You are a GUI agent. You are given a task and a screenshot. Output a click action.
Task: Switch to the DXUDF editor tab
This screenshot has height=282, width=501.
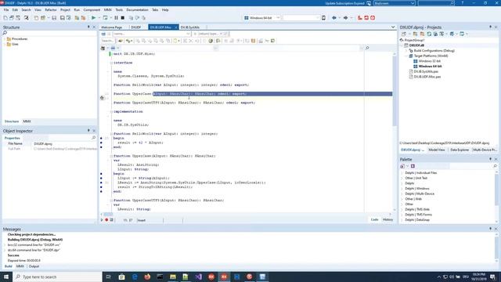(x=135, y=27)
